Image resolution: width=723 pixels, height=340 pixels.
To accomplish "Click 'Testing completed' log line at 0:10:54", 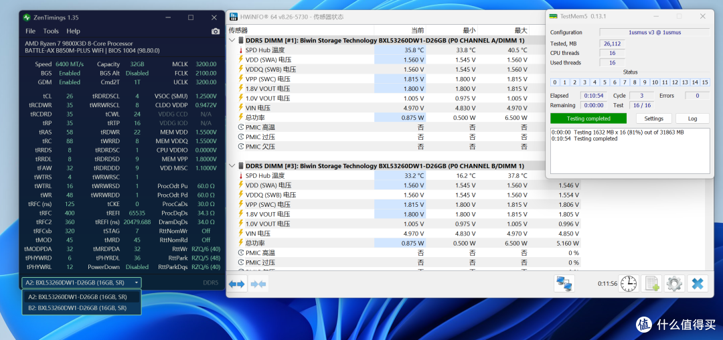I will coord(584,139).
